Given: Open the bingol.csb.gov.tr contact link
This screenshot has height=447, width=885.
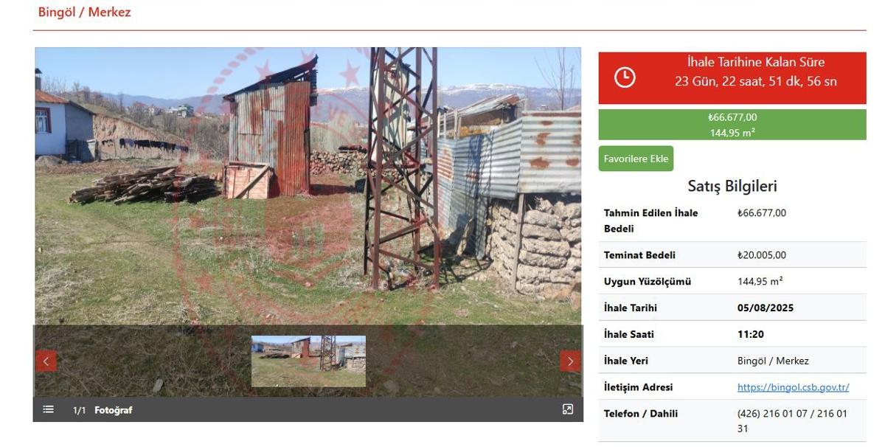Looking at the screenshot, I should coord(793,387).
